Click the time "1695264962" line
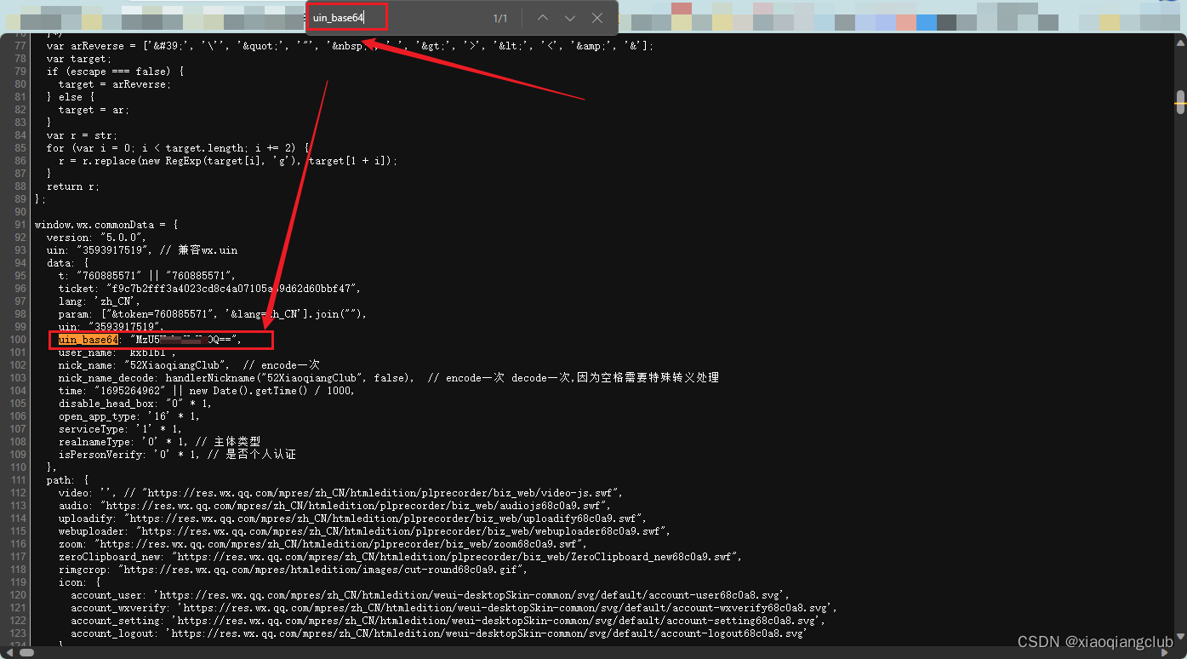 (x=207, y=391)
